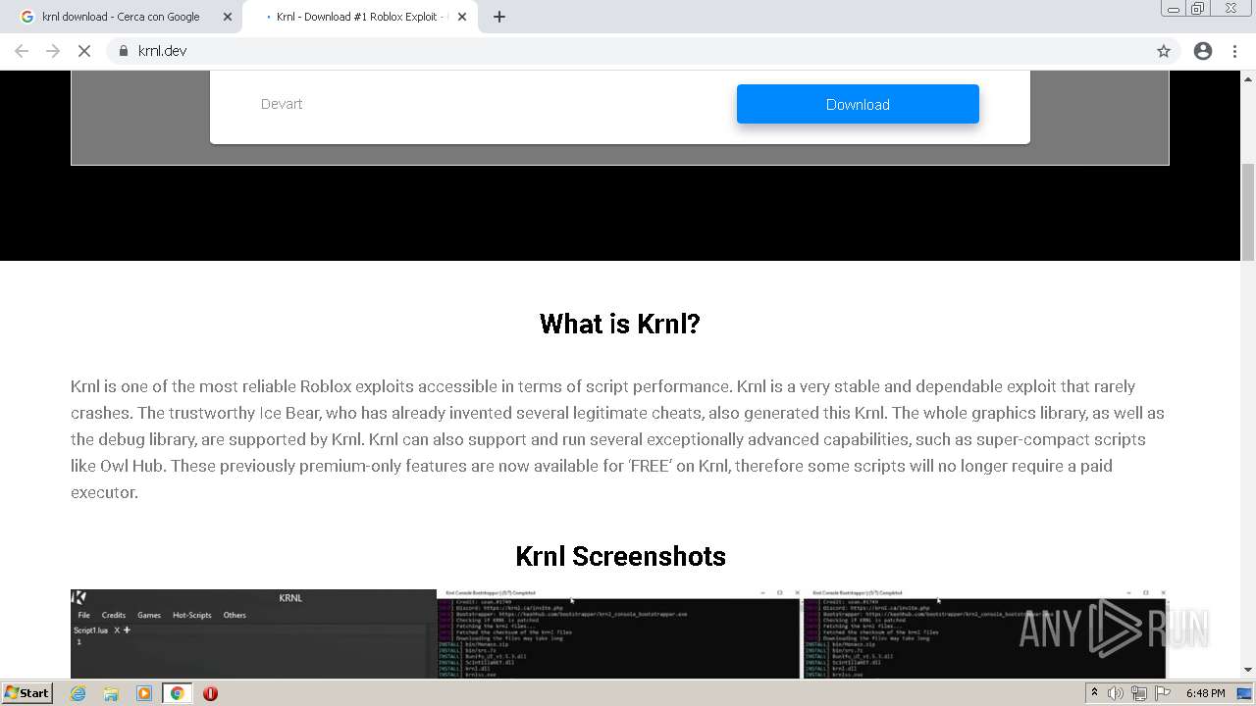
Task: Open the Chrome profile avatar
Action: pyautogui.click(x=1203, y=51)
